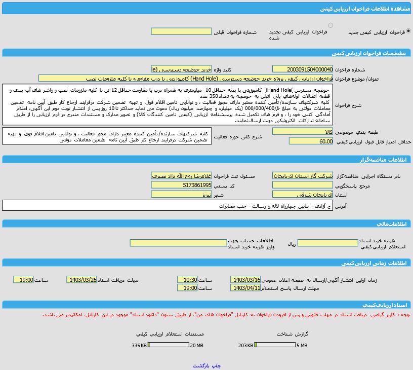The height and width of the screenshot is (370, 413).
Task: Click the call title/subject field
Action: [x=186, y=79]
